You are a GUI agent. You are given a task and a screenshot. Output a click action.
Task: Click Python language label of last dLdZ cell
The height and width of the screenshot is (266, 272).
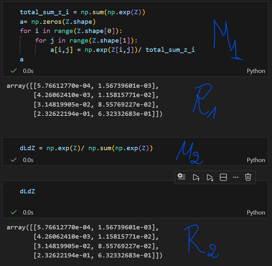[256, 213]
